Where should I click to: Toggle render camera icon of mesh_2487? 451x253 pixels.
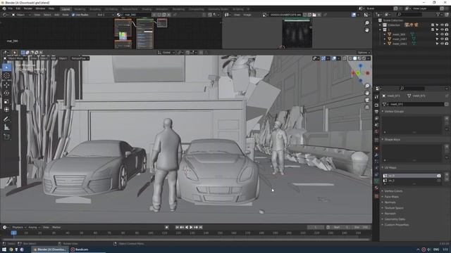point(447,39)
